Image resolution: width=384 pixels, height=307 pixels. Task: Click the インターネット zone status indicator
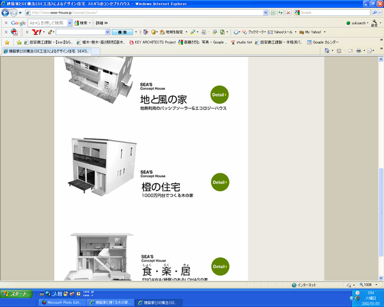tap(304, 285)
